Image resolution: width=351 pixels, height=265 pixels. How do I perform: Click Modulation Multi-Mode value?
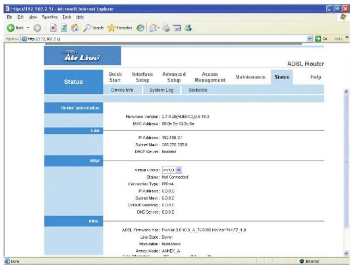[171, 244]
